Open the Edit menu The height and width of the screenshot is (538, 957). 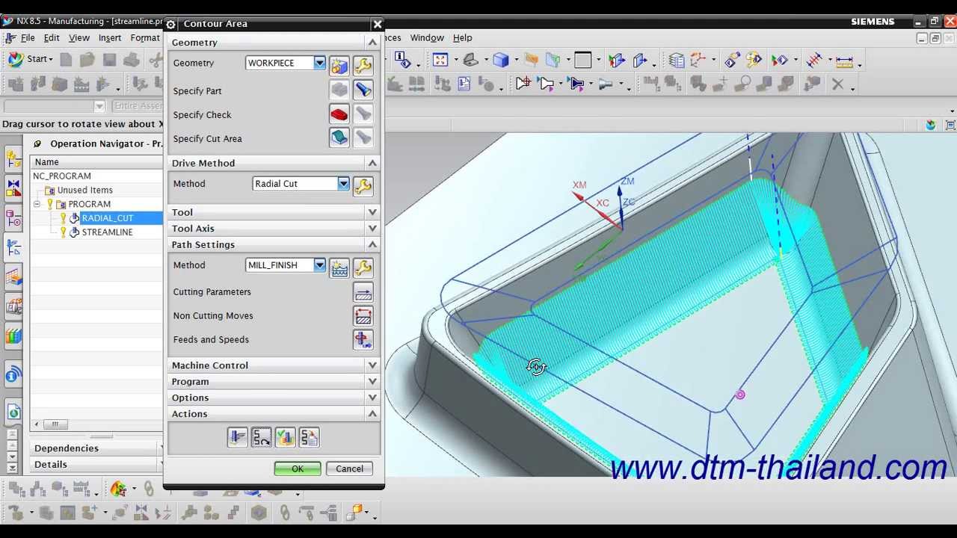coord(52,37)
